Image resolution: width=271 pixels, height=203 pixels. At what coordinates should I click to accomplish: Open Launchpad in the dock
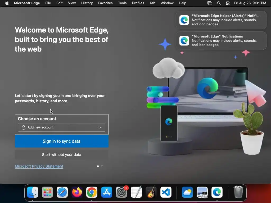(x=47, y=192)
